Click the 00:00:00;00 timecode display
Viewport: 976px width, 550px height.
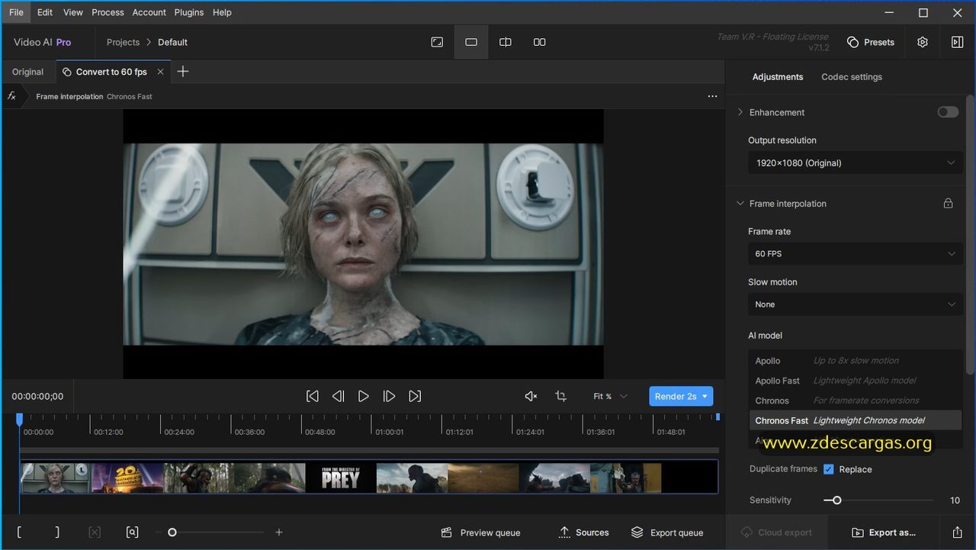point(37,397)
